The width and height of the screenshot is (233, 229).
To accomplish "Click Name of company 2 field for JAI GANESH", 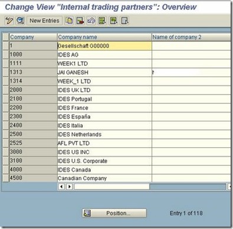I will coord(191,72).
